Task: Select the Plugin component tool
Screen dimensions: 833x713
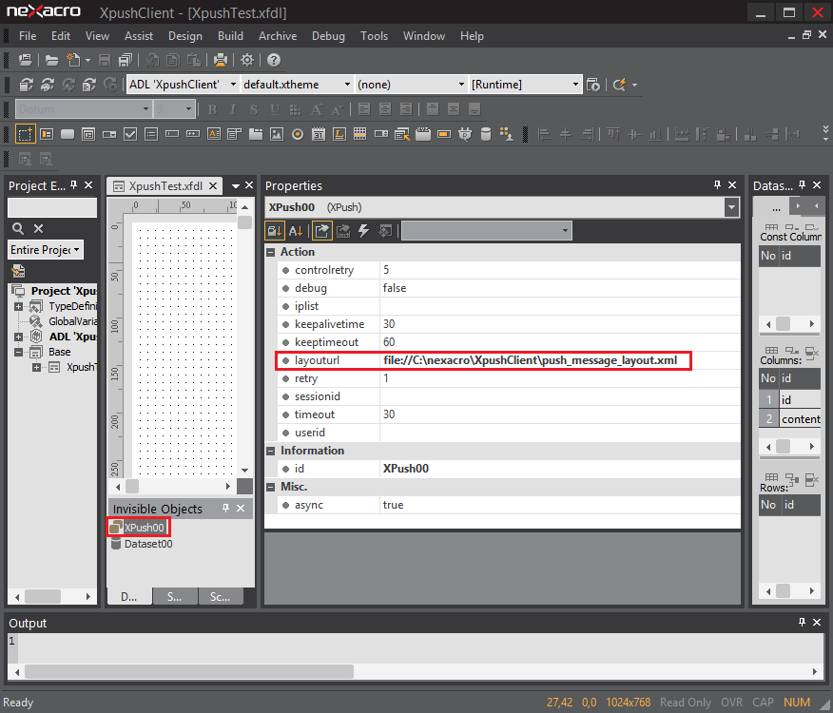Action: [x=465, y=134]
